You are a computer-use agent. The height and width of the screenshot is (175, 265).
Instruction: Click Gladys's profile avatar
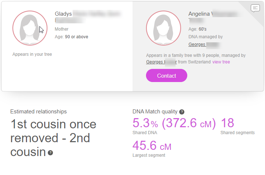30,28
